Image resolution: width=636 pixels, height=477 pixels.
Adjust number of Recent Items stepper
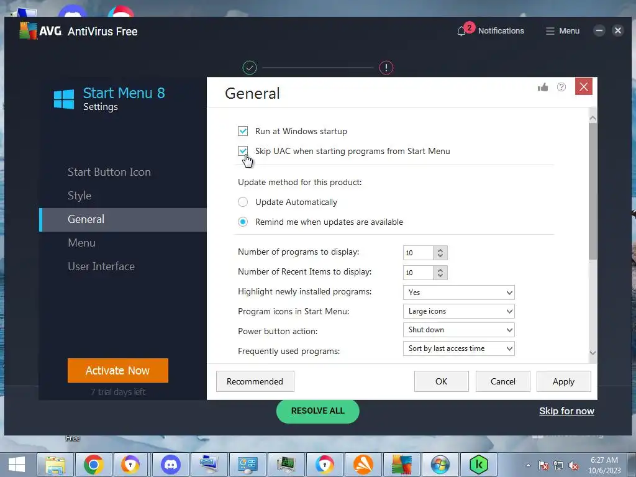point(440,273)
